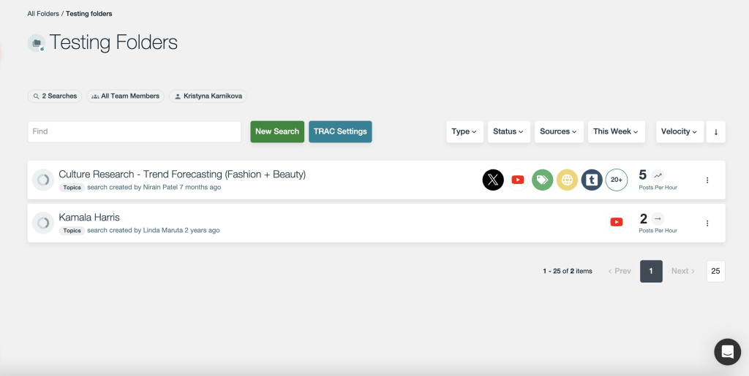The height and width of the screenshot is (376, 749).
Task: Focus the Find search field
Action: pos(135,131)
